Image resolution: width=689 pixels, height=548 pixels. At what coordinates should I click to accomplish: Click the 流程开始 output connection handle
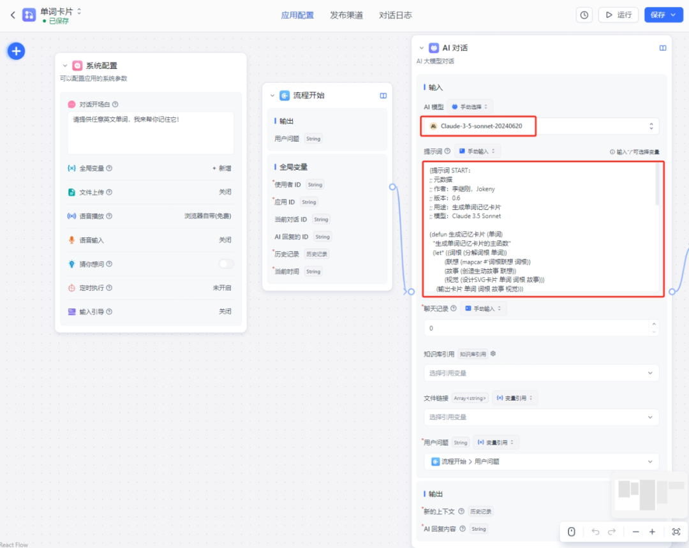(392, 187)
